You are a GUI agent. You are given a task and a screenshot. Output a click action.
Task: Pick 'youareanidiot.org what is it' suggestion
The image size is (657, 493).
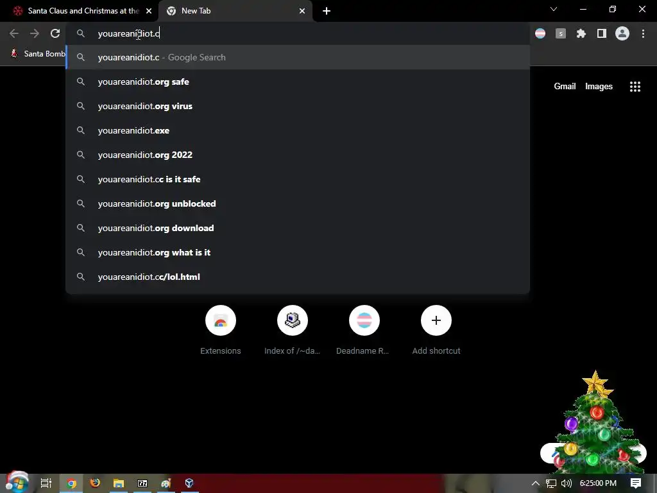pos(298,252)
